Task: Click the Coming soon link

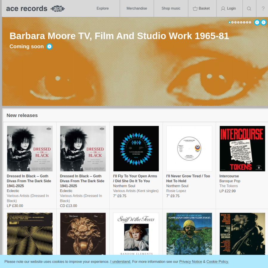Action: [x=27, y=46]
